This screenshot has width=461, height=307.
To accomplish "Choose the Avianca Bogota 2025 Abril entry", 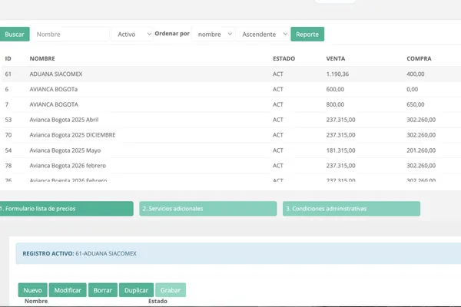I will 230,120.
